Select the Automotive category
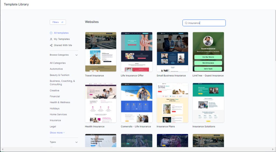Screen dimensions: 276x152 tap(56, 69)
